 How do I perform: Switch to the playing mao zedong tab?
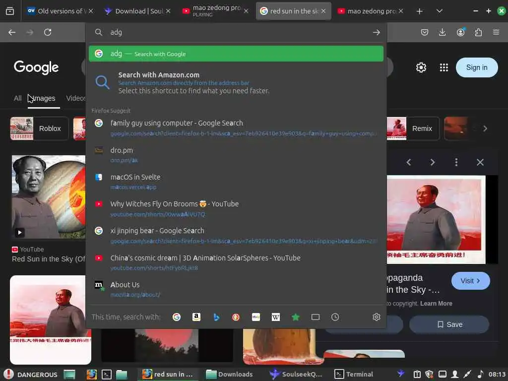214,11
